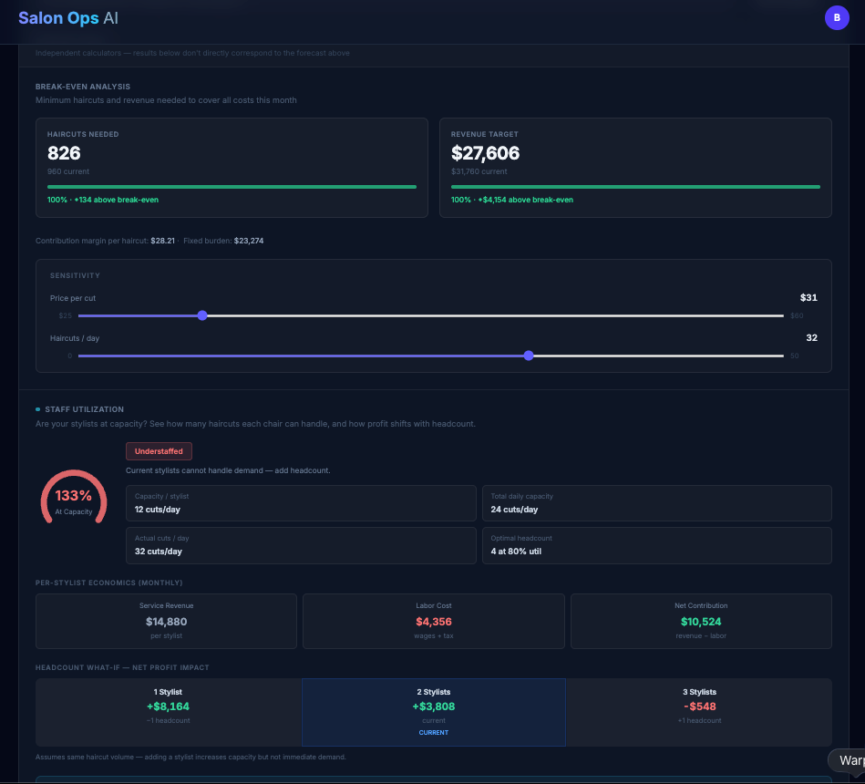Click the Service Revenue $14,880 card
The width and height of the screenshot is (865, 784).
[x=166, y=621]
